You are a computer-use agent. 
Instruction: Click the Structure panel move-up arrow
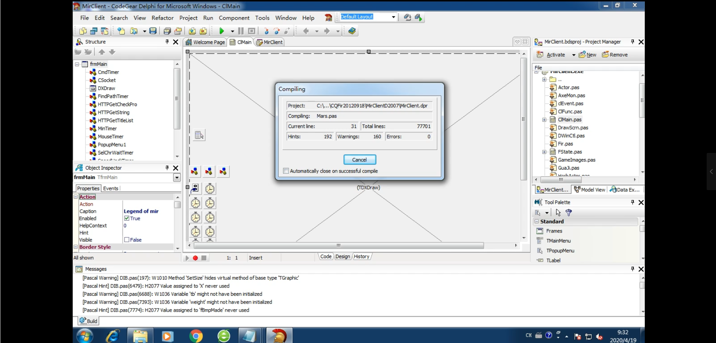point(102,52)
